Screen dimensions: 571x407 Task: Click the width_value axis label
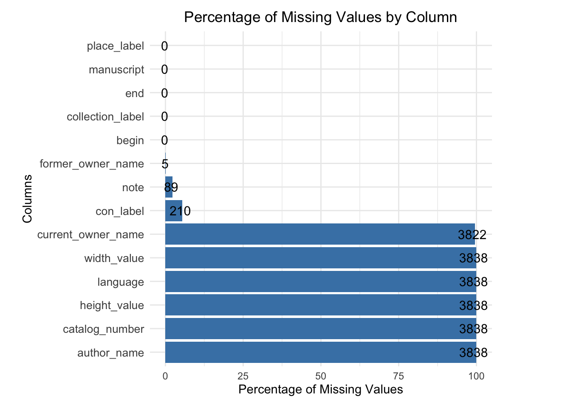tap(114, 258)
